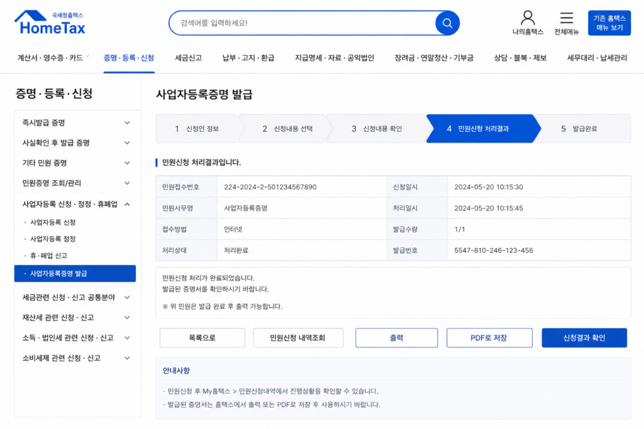Focus the 검색어를 입력하세요 search field
Screen dimensions: 644x429
pyautogui.click(x=303, y=23)
